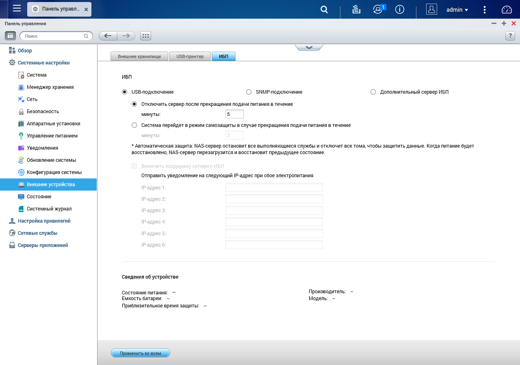Image resolution: width=520 pixels, height=365 pixels.
Task: Click the info circle icon
Action: pos(400,9)
